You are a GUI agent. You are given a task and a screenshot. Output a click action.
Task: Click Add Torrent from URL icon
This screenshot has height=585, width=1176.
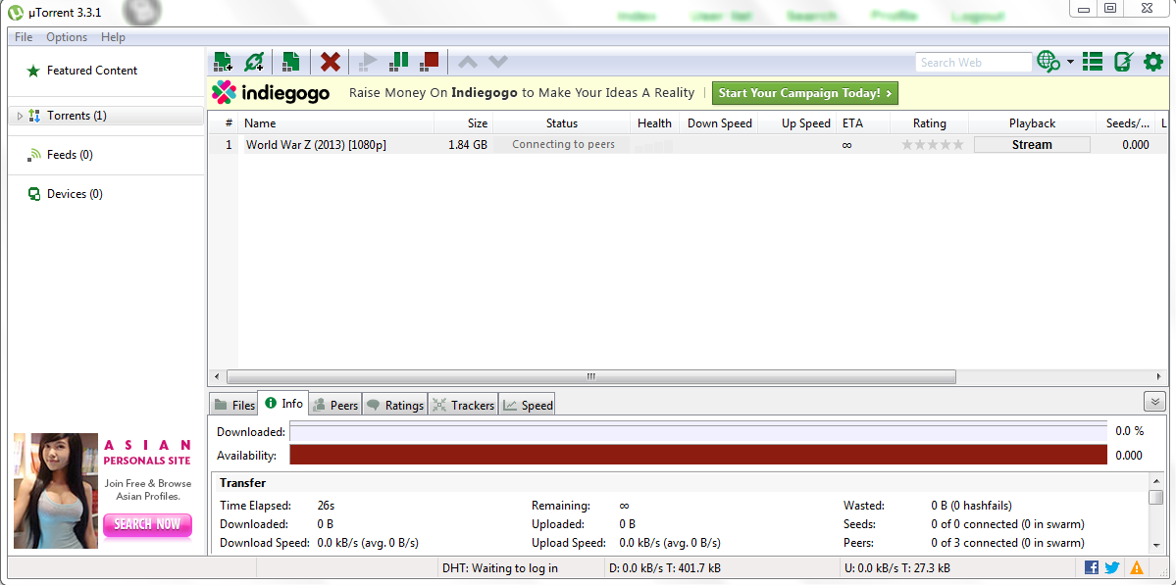click(x=254, y=62)
